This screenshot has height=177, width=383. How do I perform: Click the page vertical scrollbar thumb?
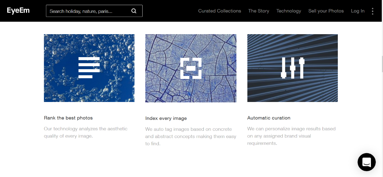point(382,64)
